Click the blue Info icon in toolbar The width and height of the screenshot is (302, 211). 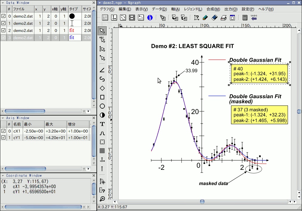pyautogui.click(x=150, y=18)
